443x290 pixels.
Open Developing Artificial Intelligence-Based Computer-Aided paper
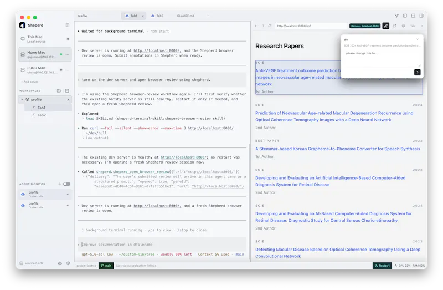tap(330, 181)
